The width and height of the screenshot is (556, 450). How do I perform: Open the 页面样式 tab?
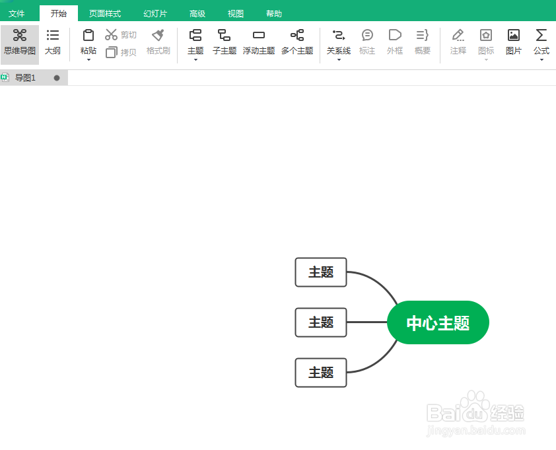pos(105,13)
